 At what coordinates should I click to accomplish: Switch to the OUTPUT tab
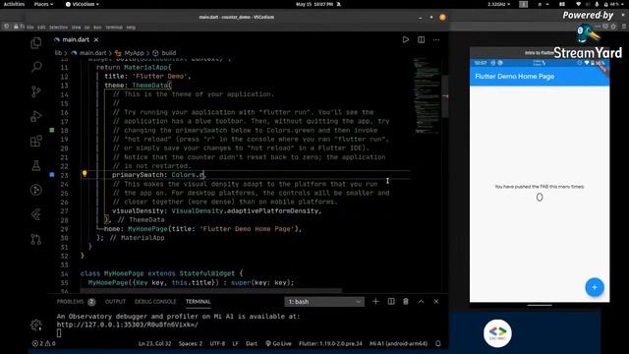pos(115,302)
